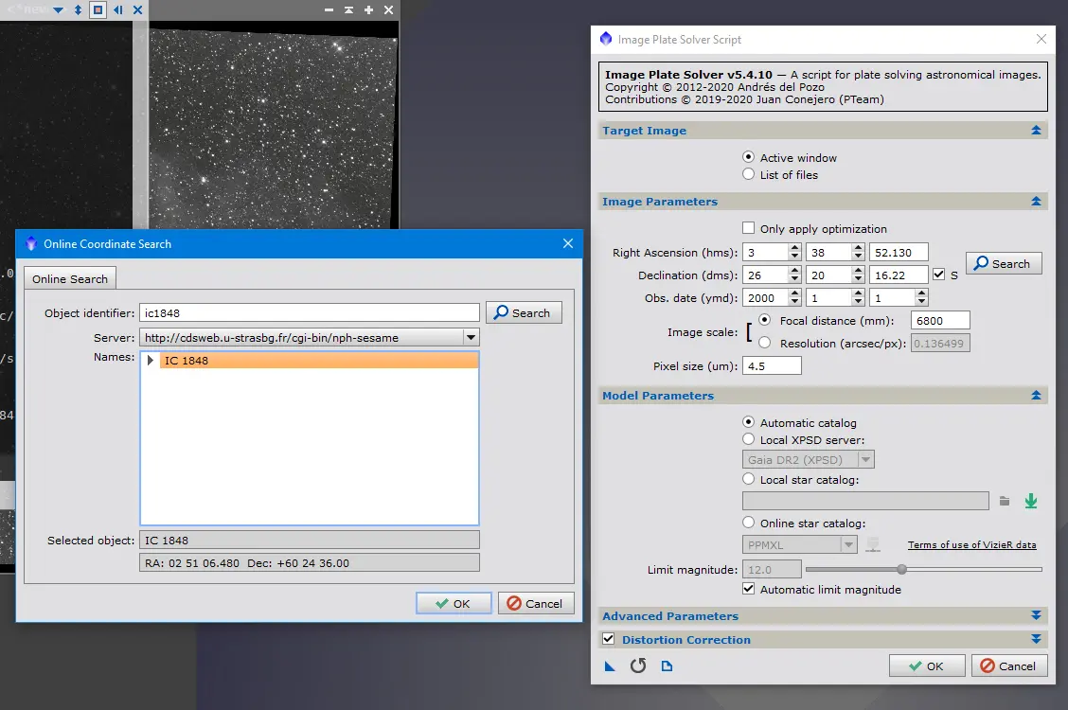Collapse the Target Image section
This screenshot has width=1068, height=710.
(x=1036, y=130)
